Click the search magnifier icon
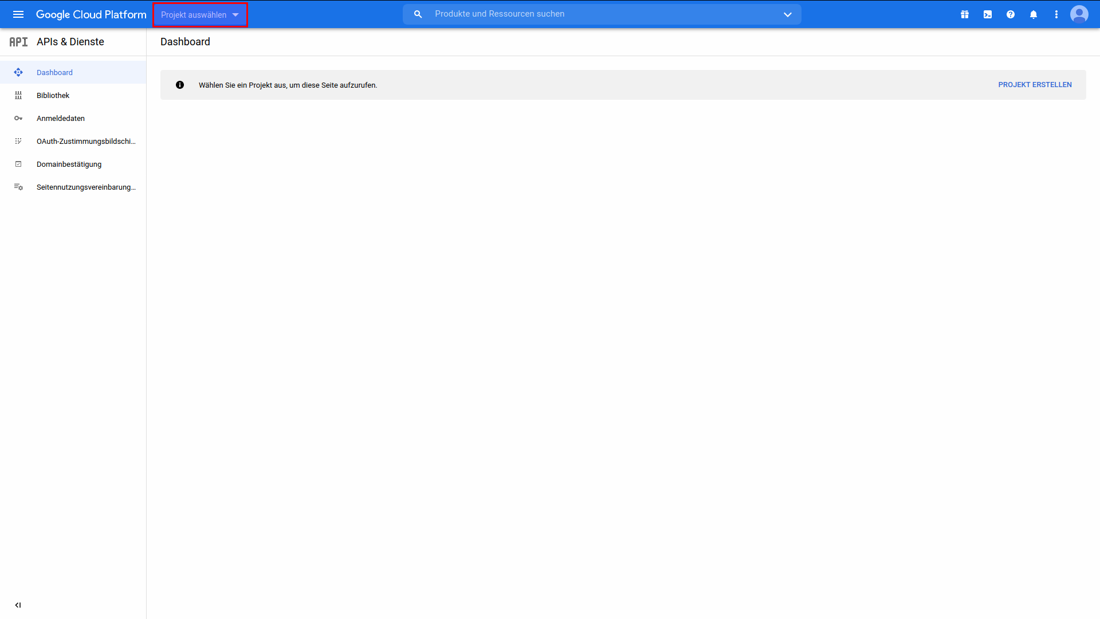 pos(418,14)
